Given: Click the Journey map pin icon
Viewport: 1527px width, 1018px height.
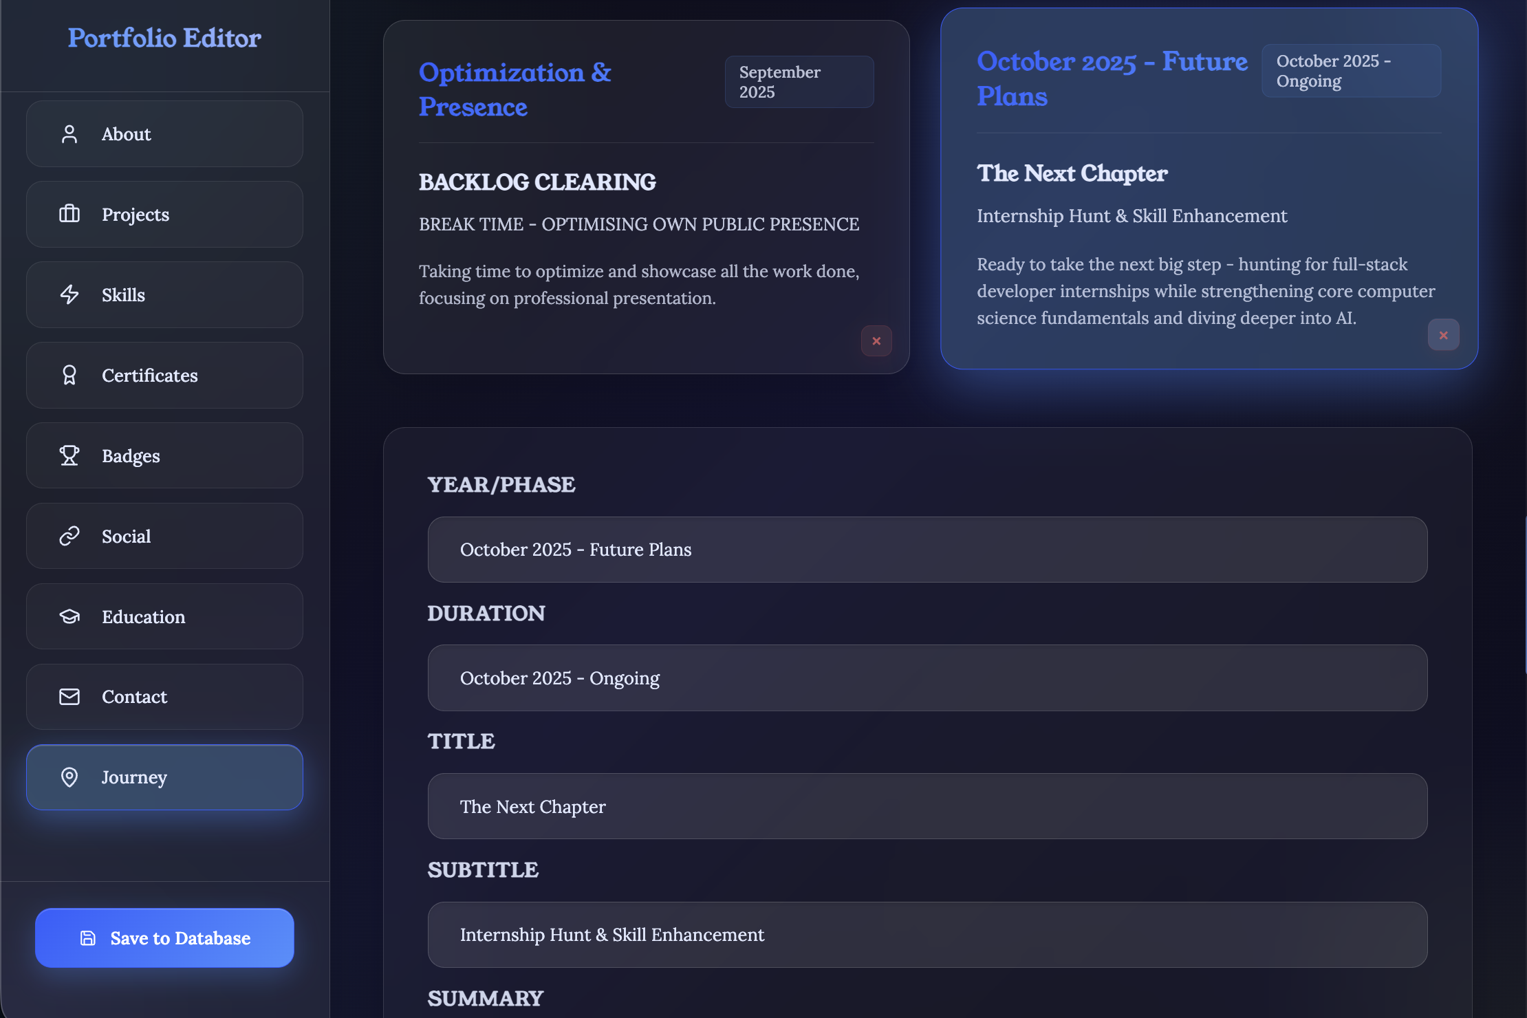Looking at the screenshot, I should point(69,777).
